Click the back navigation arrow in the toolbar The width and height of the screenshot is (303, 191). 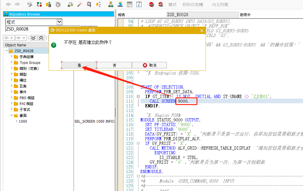(8, 4)
